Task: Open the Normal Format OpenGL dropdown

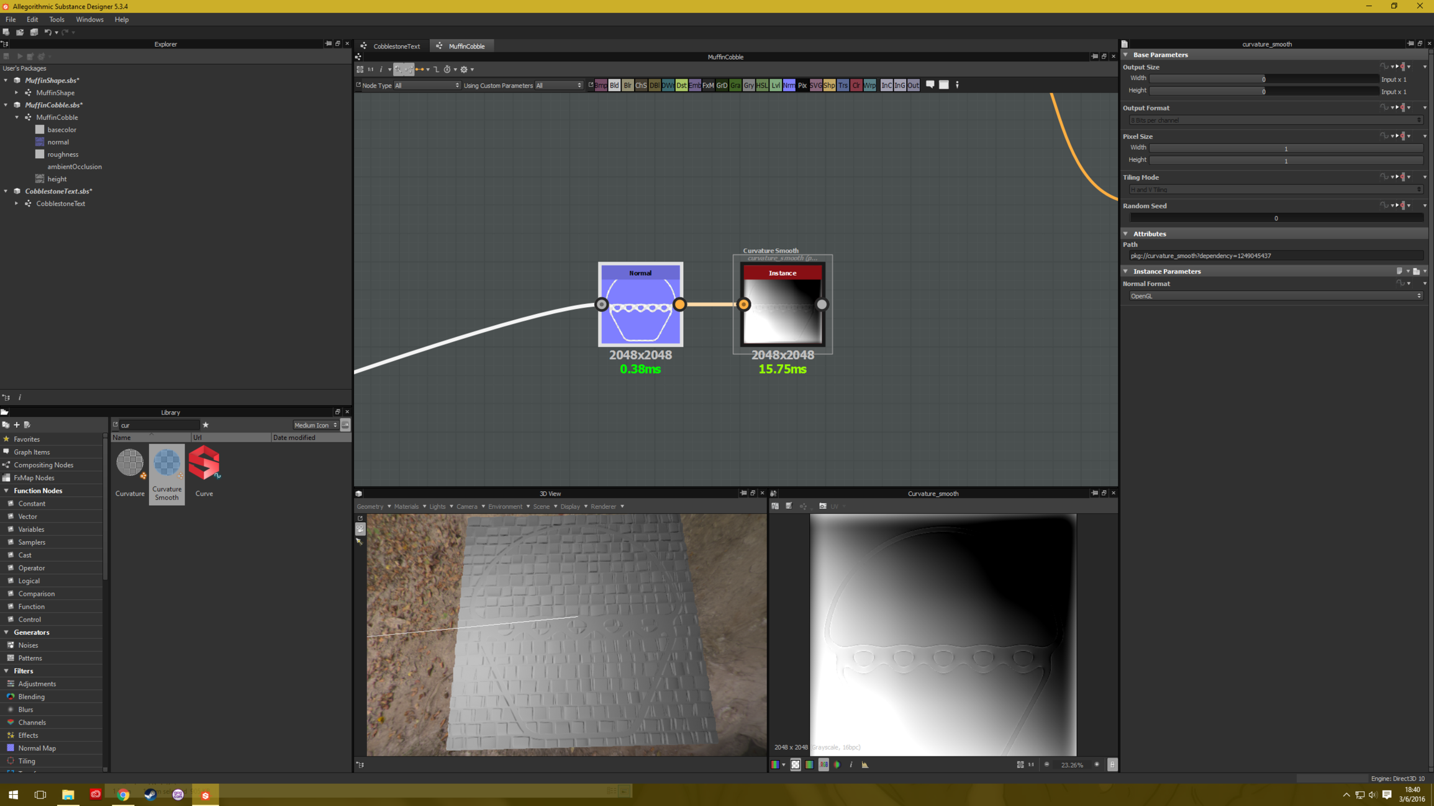Action: [x=1276, y=296]
